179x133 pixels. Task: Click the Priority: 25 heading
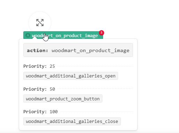39,66
